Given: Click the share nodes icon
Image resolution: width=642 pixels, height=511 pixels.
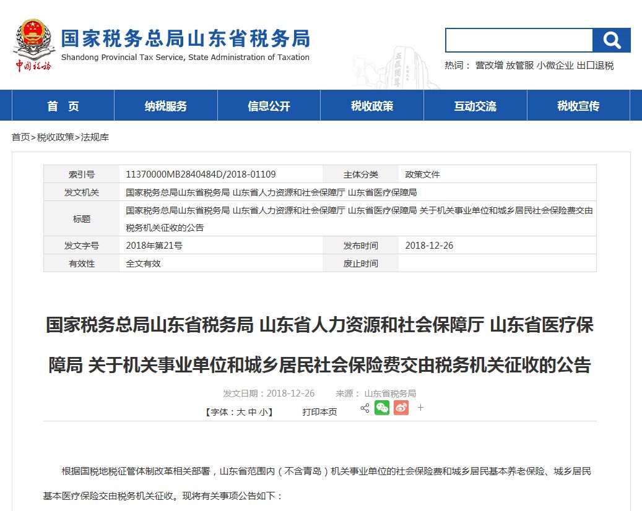Looking at the screenshot, I should click(365, 408).
